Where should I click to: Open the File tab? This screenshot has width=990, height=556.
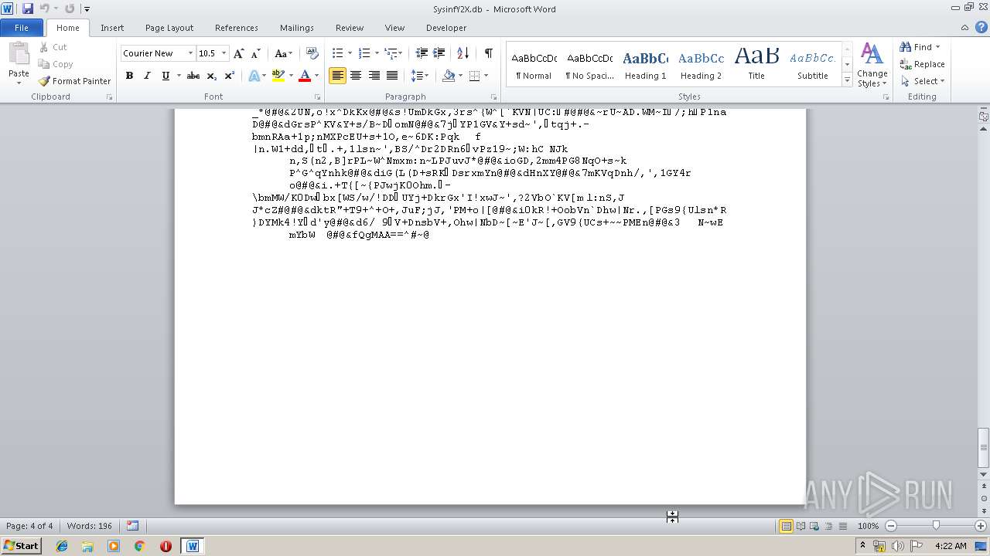tap(22, 28)
